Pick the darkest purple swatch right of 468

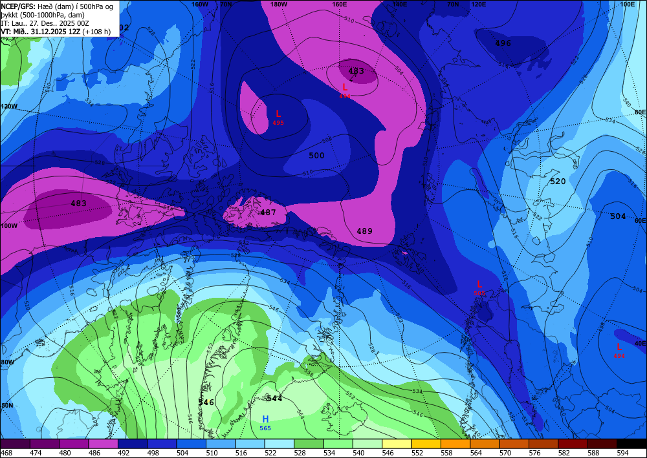[16, 444]
